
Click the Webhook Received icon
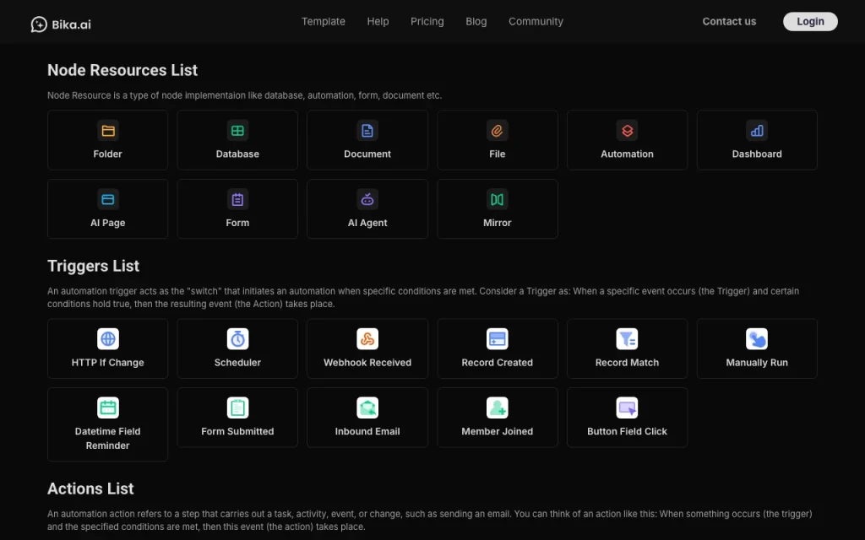click(367, 339)
